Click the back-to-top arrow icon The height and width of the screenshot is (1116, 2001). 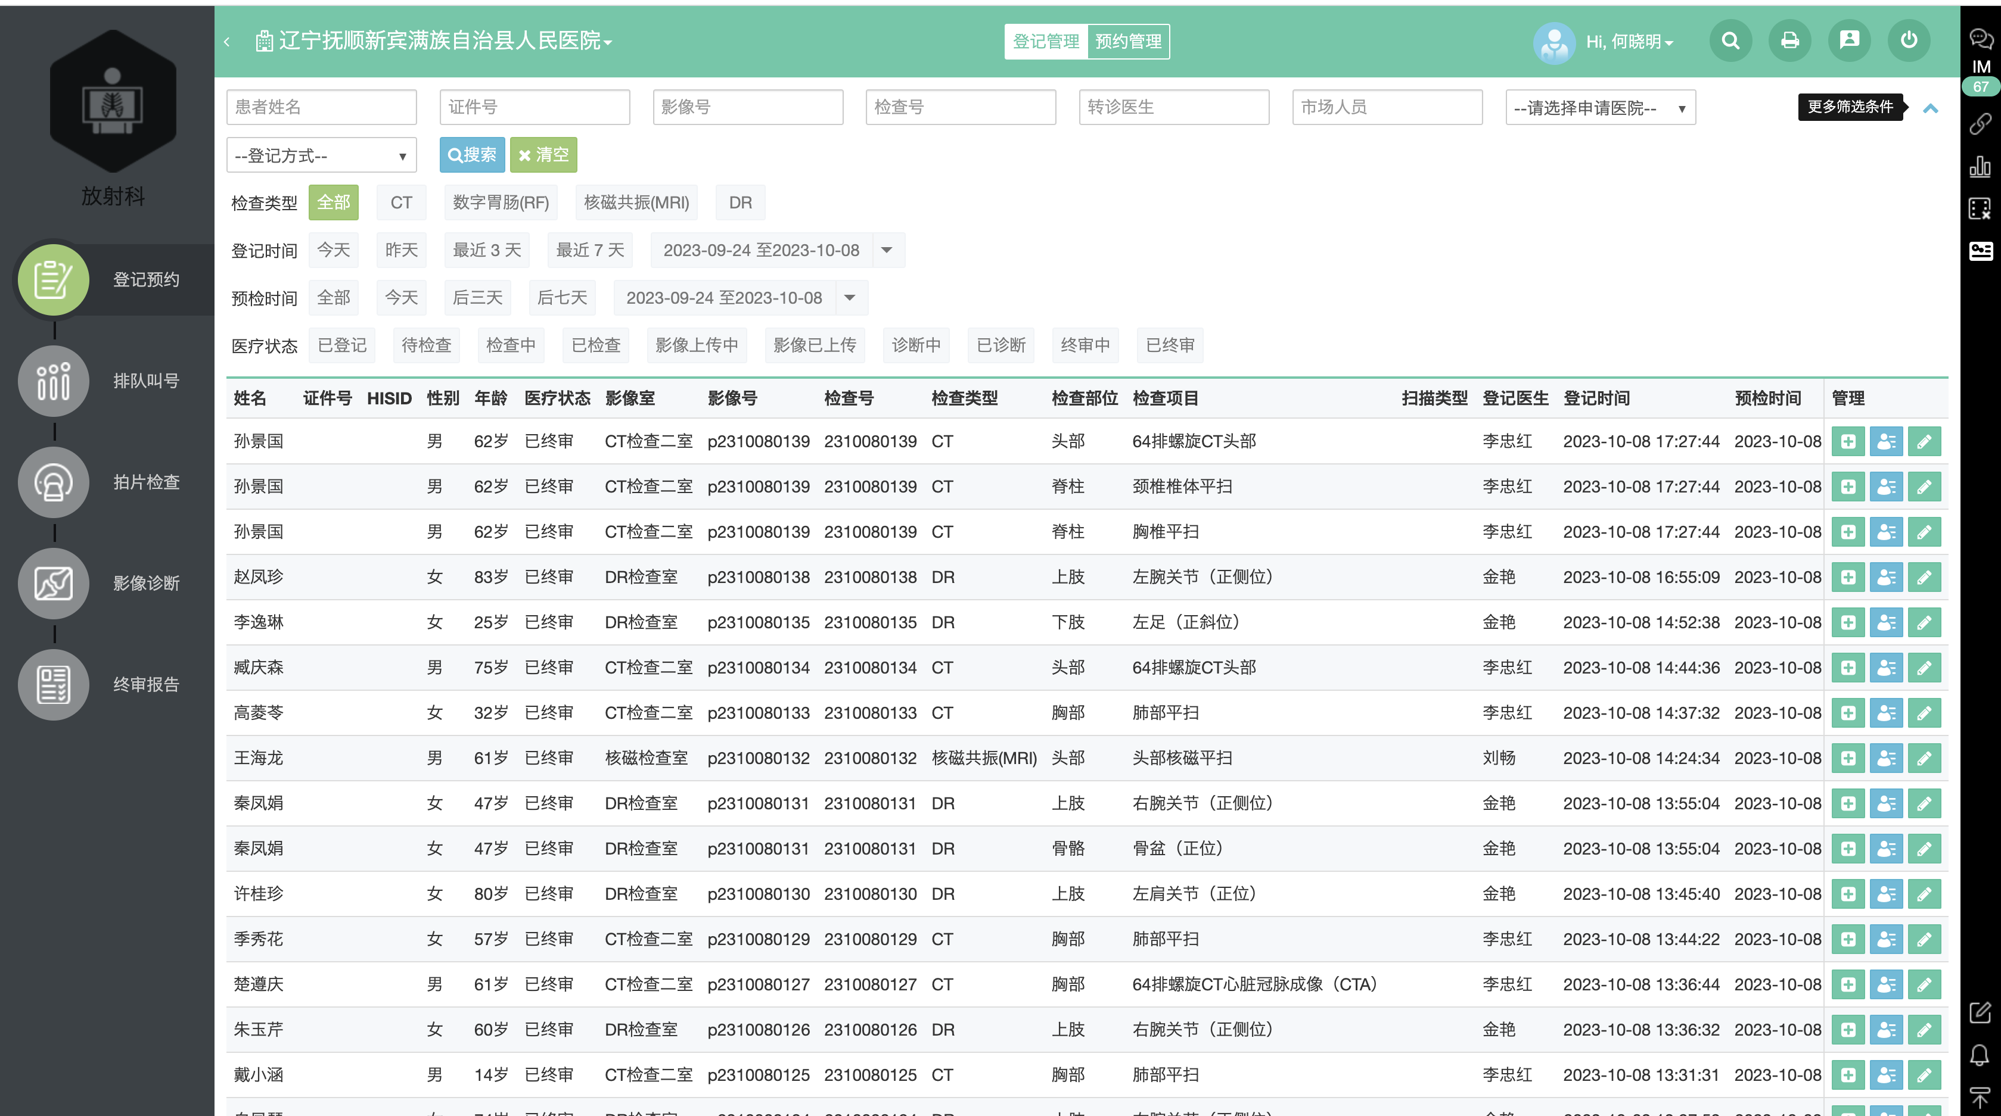point(1980,1098)
